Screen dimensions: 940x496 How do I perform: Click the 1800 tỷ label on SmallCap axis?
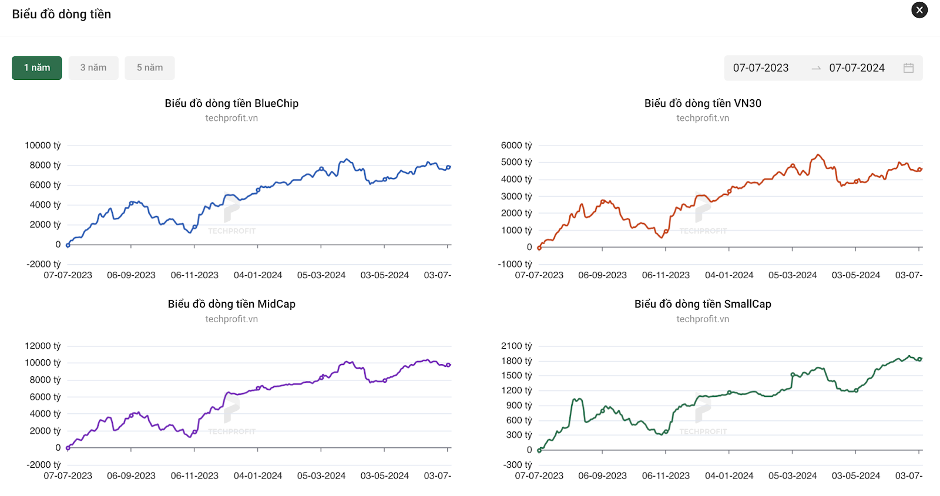pyautogui.click(x=516, y=361)
